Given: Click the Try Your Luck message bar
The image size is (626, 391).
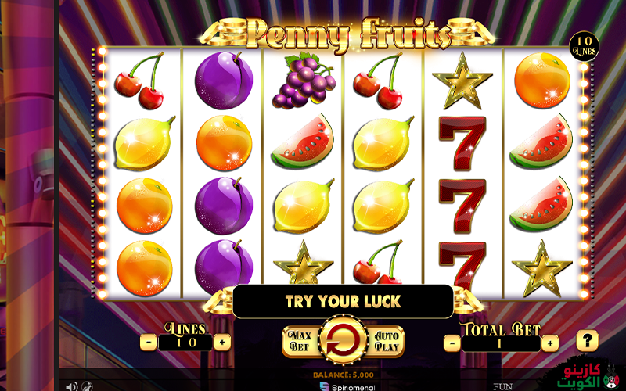Looking at the screenshot, I should 344,301.
